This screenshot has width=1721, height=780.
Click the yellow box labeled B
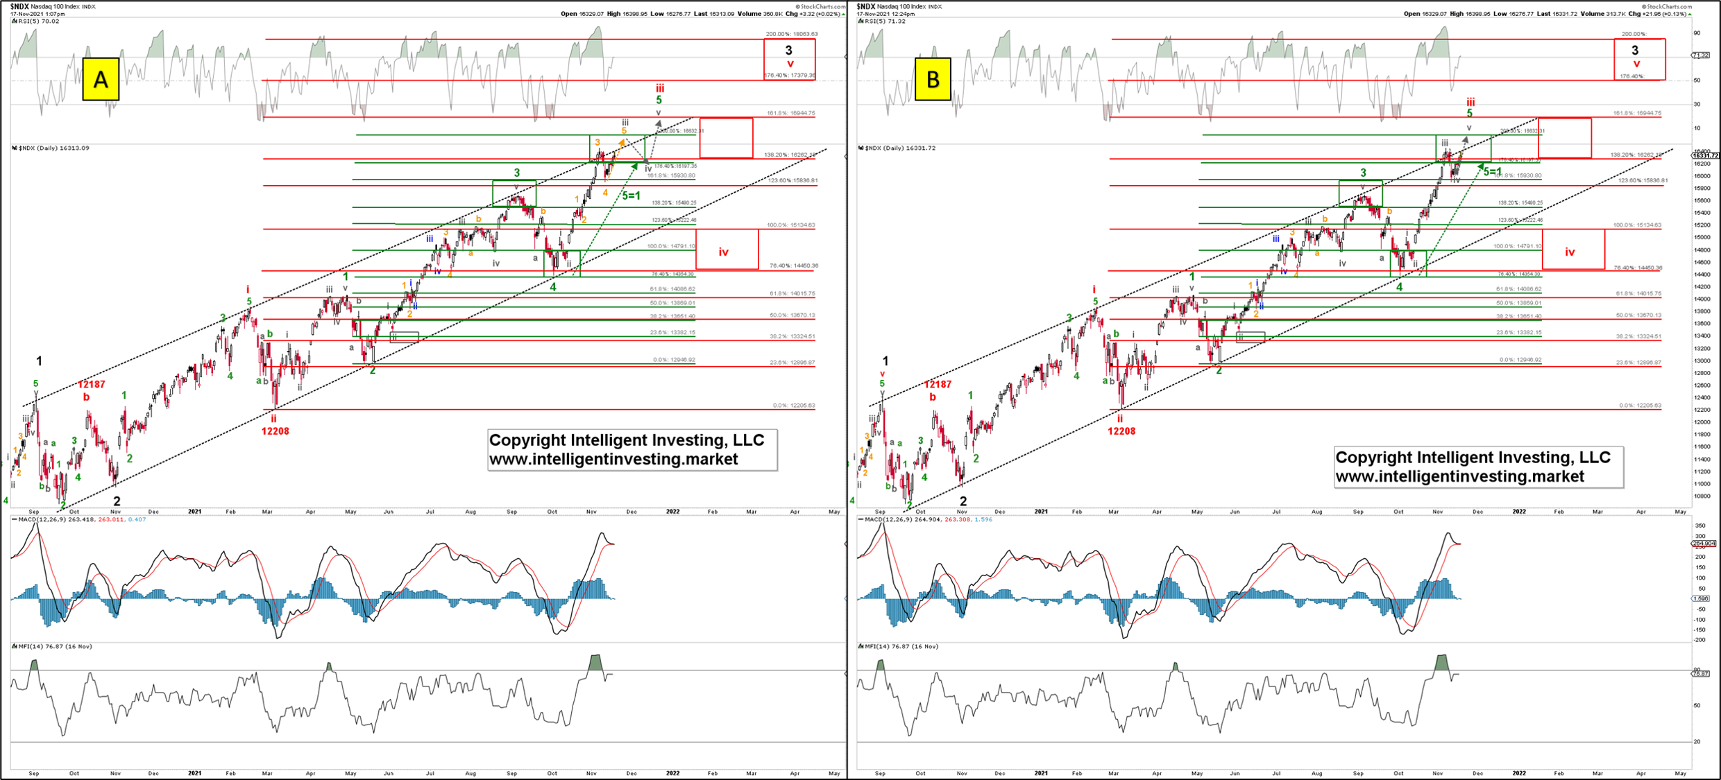pos(933,79)
